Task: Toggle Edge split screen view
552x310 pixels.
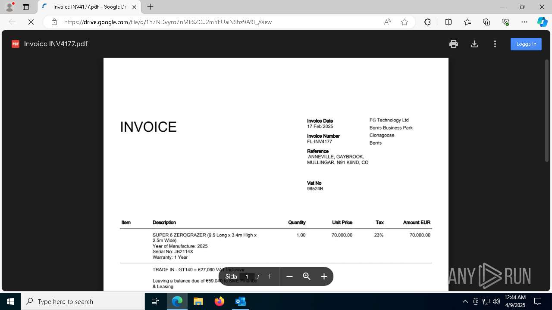Action: click(448, 22)
